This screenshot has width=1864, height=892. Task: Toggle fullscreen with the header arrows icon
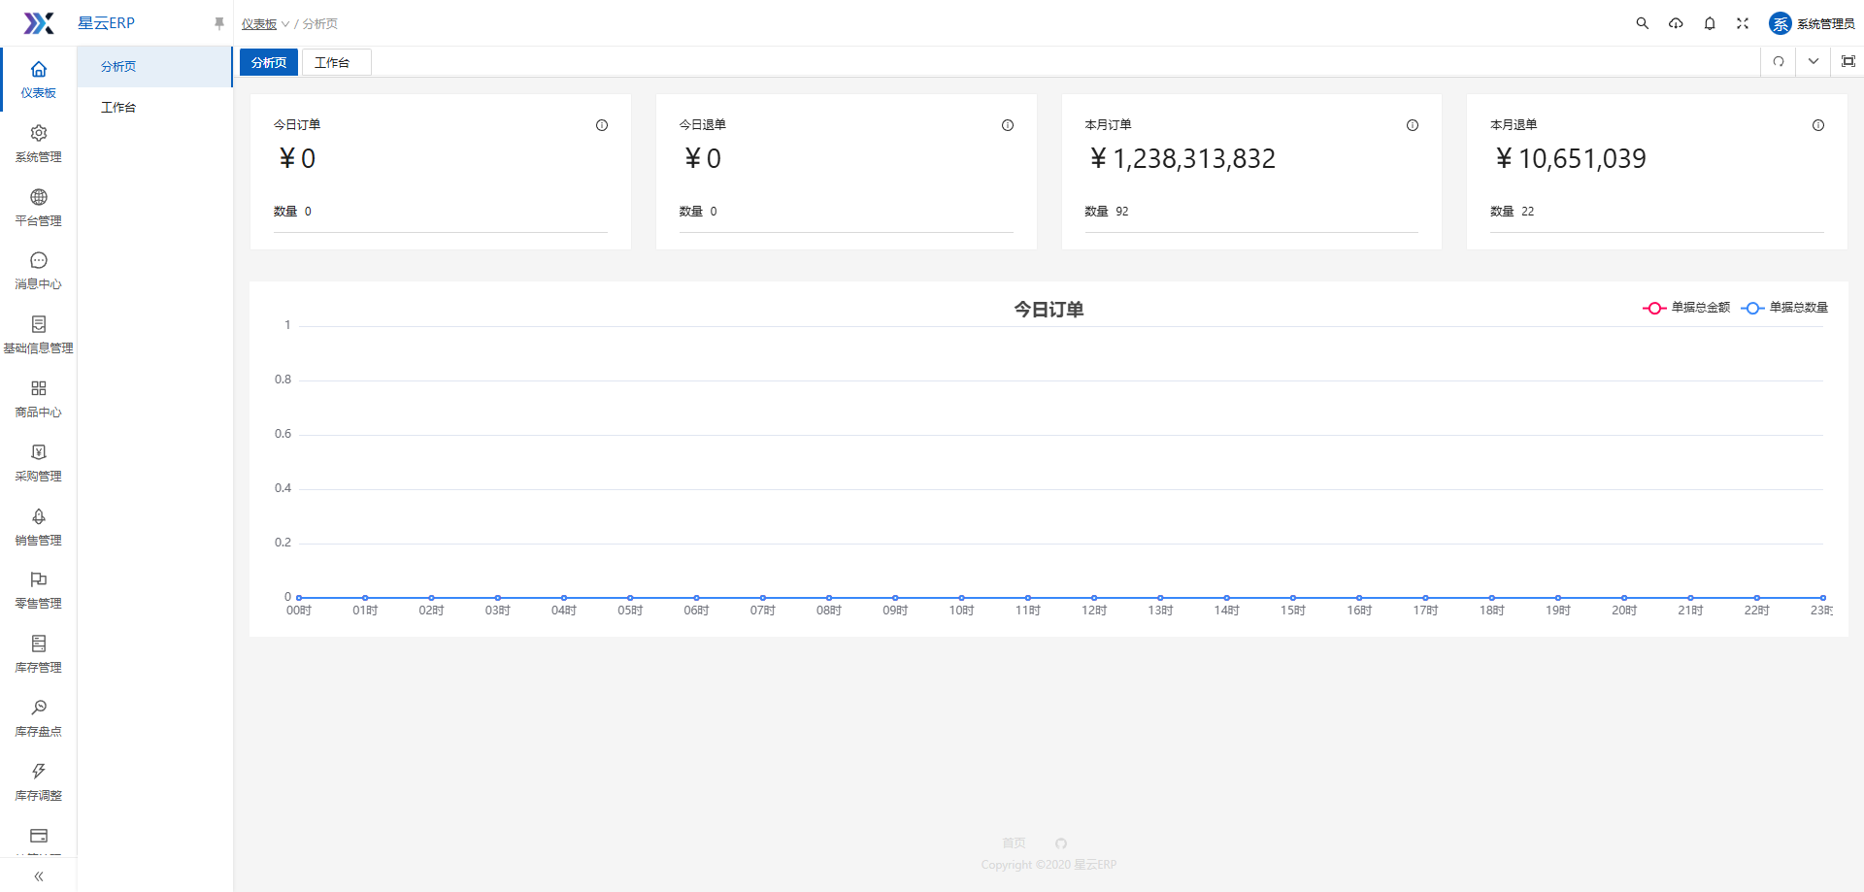(x=1743, y=23)
